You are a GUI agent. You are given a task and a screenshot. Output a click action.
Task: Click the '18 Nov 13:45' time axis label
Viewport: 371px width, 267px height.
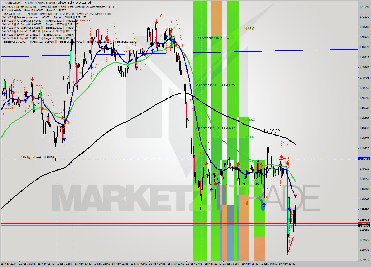[176, 264]
